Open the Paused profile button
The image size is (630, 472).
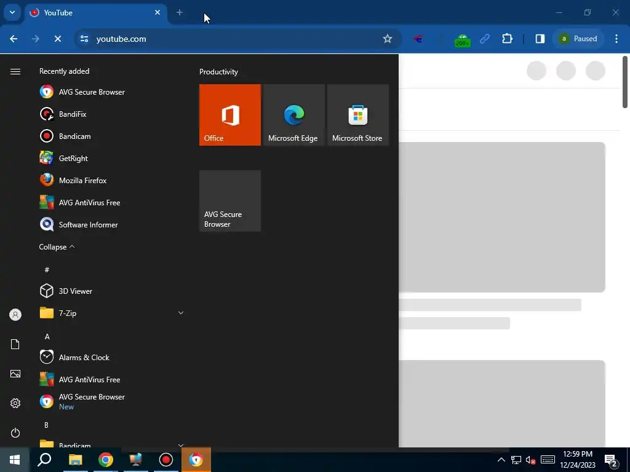click(578, 39)
